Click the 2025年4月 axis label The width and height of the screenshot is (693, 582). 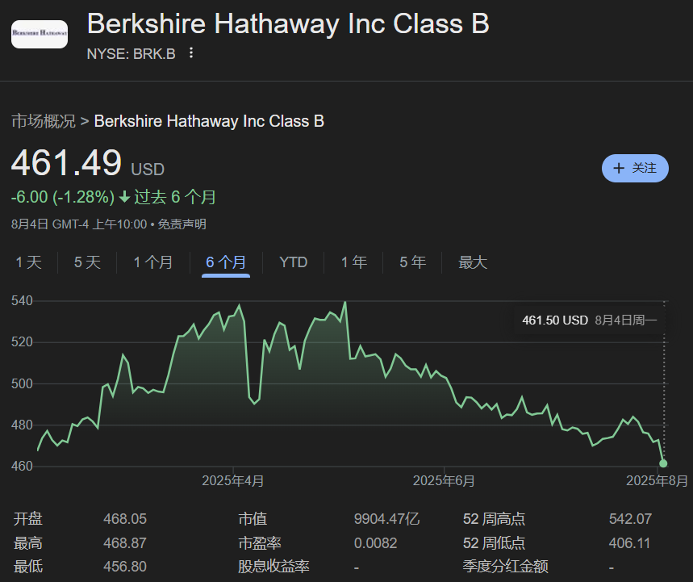233,481
